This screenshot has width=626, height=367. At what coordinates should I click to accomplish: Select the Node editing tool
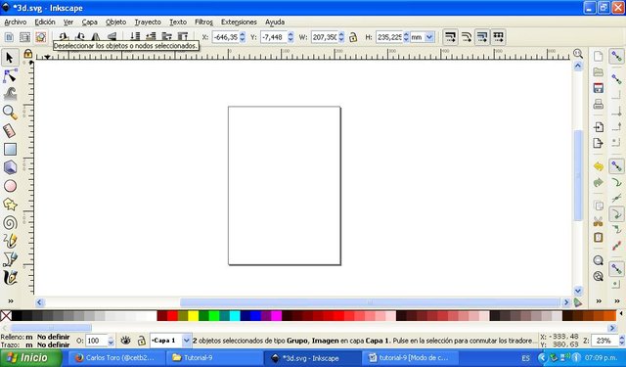[x=10, y=76]
